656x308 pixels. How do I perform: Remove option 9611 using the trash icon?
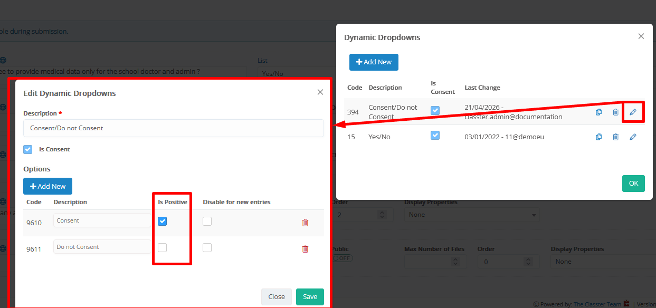coord(305,249)
